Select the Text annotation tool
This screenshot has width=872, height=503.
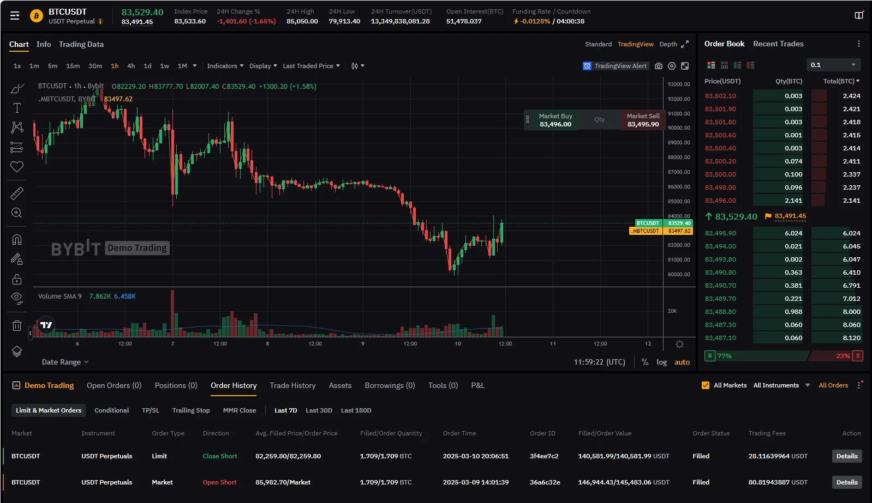tap(17, 108)
